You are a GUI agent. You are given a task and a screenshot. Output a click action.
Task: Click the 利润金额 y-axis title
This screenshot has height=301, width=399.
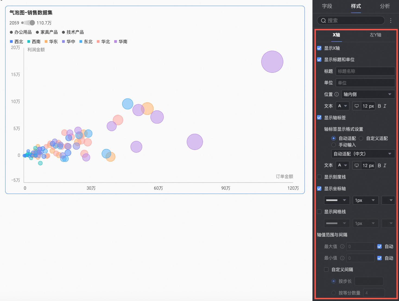click(36, 50)
